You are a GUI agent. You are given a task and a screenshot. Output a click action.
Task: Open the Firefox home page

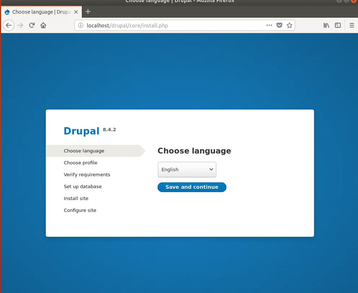tap(43, 25)
